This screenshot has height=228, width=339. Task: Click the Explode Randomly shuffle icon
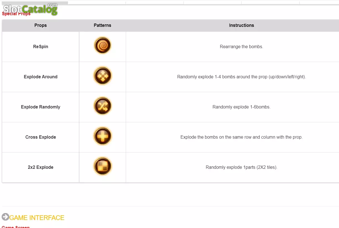(102, 106)
